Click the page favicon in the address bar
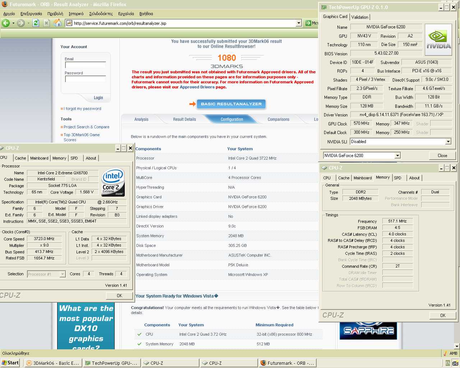This screenshot has height=368, width=460. coord(70,23)
